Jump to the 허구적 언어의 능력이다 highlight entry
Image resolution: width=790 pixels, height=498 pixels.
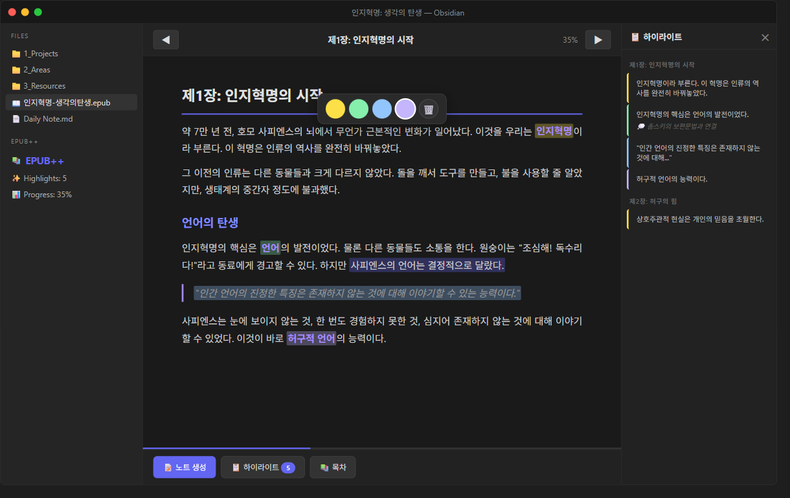(671, 179)
